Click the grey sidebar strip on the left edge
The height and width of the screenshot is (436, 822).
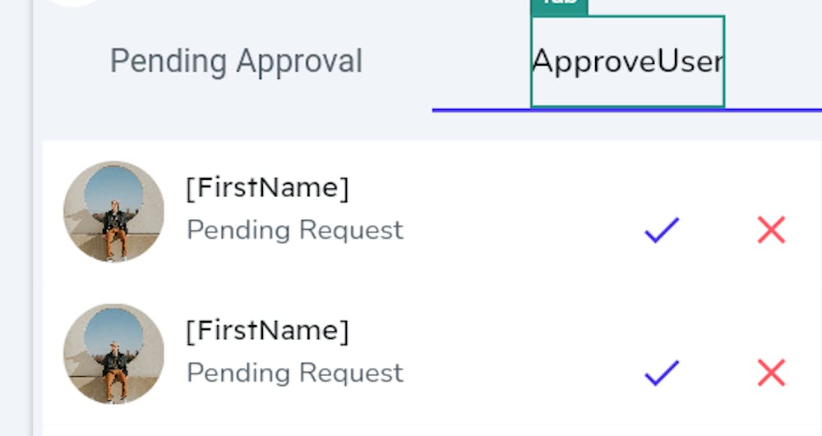coord(15,246)
